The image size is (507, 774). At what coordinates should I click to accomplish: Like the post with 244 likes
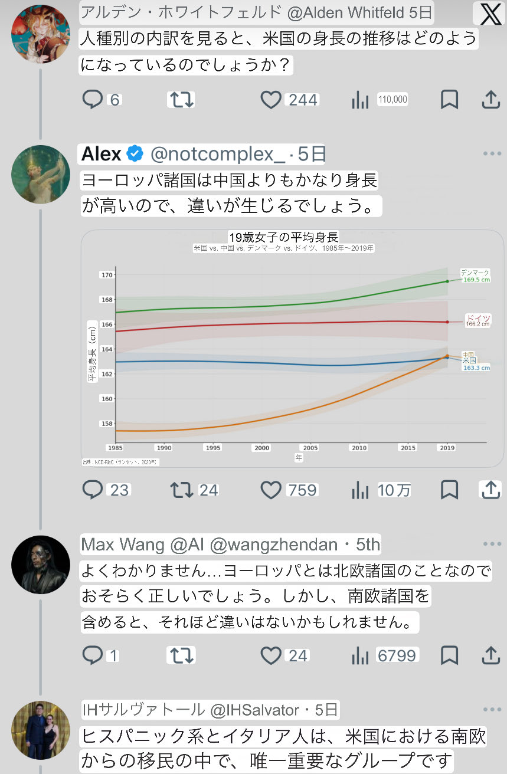pos(271,100)
